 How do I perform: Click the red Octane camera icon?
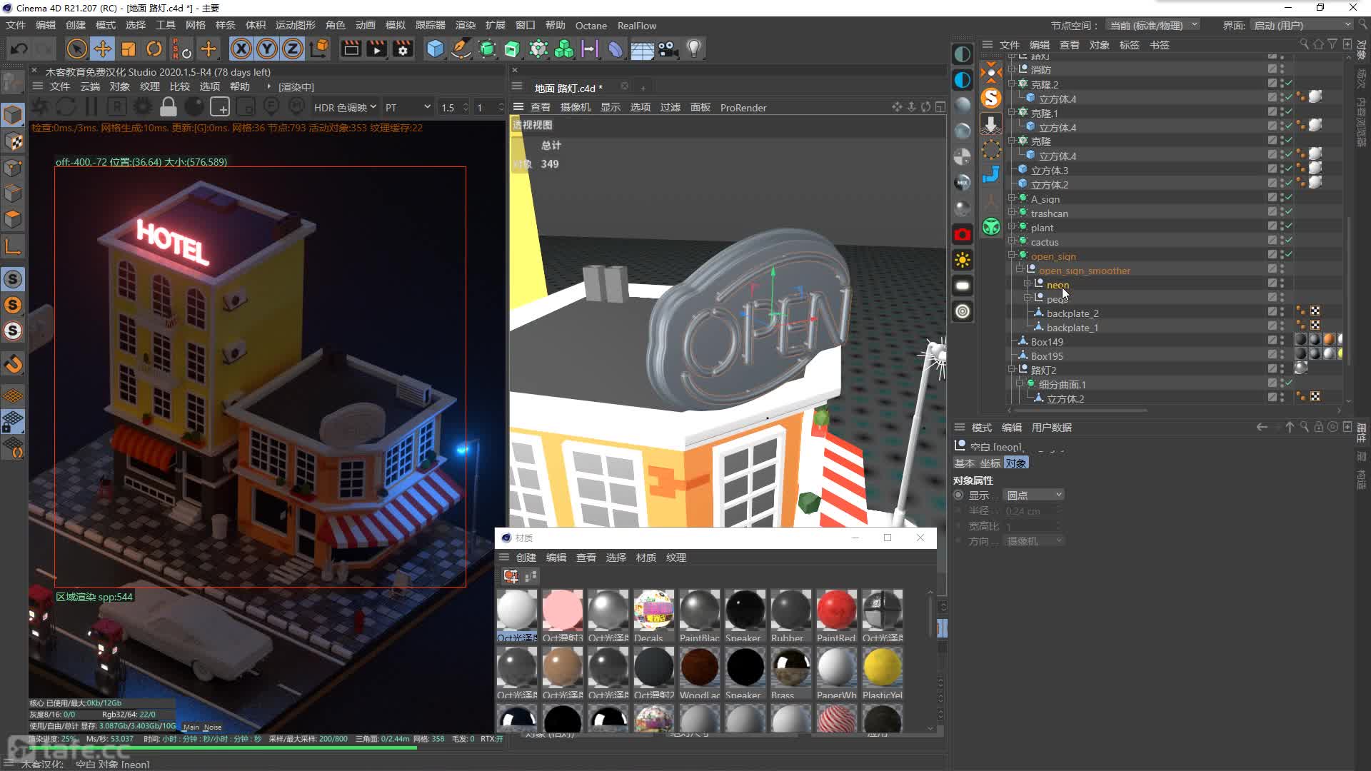coord(963,234)
